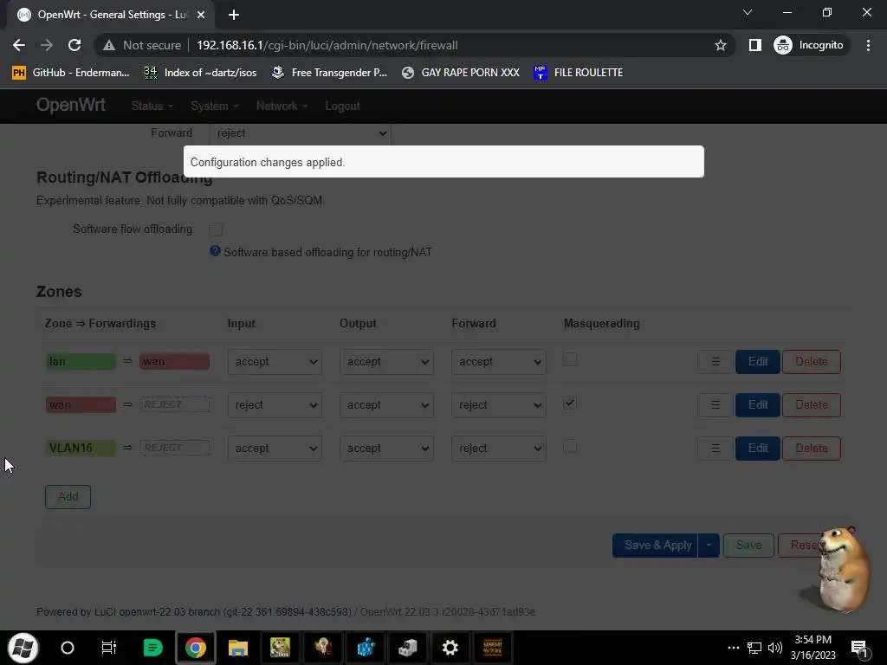Change Input policy for lan zone
Screen dimensions: 887x665
(275, 362)
